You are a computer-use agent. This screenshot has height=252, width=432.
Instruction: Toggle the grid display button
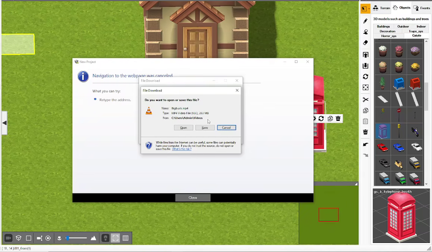pos(125,238)
